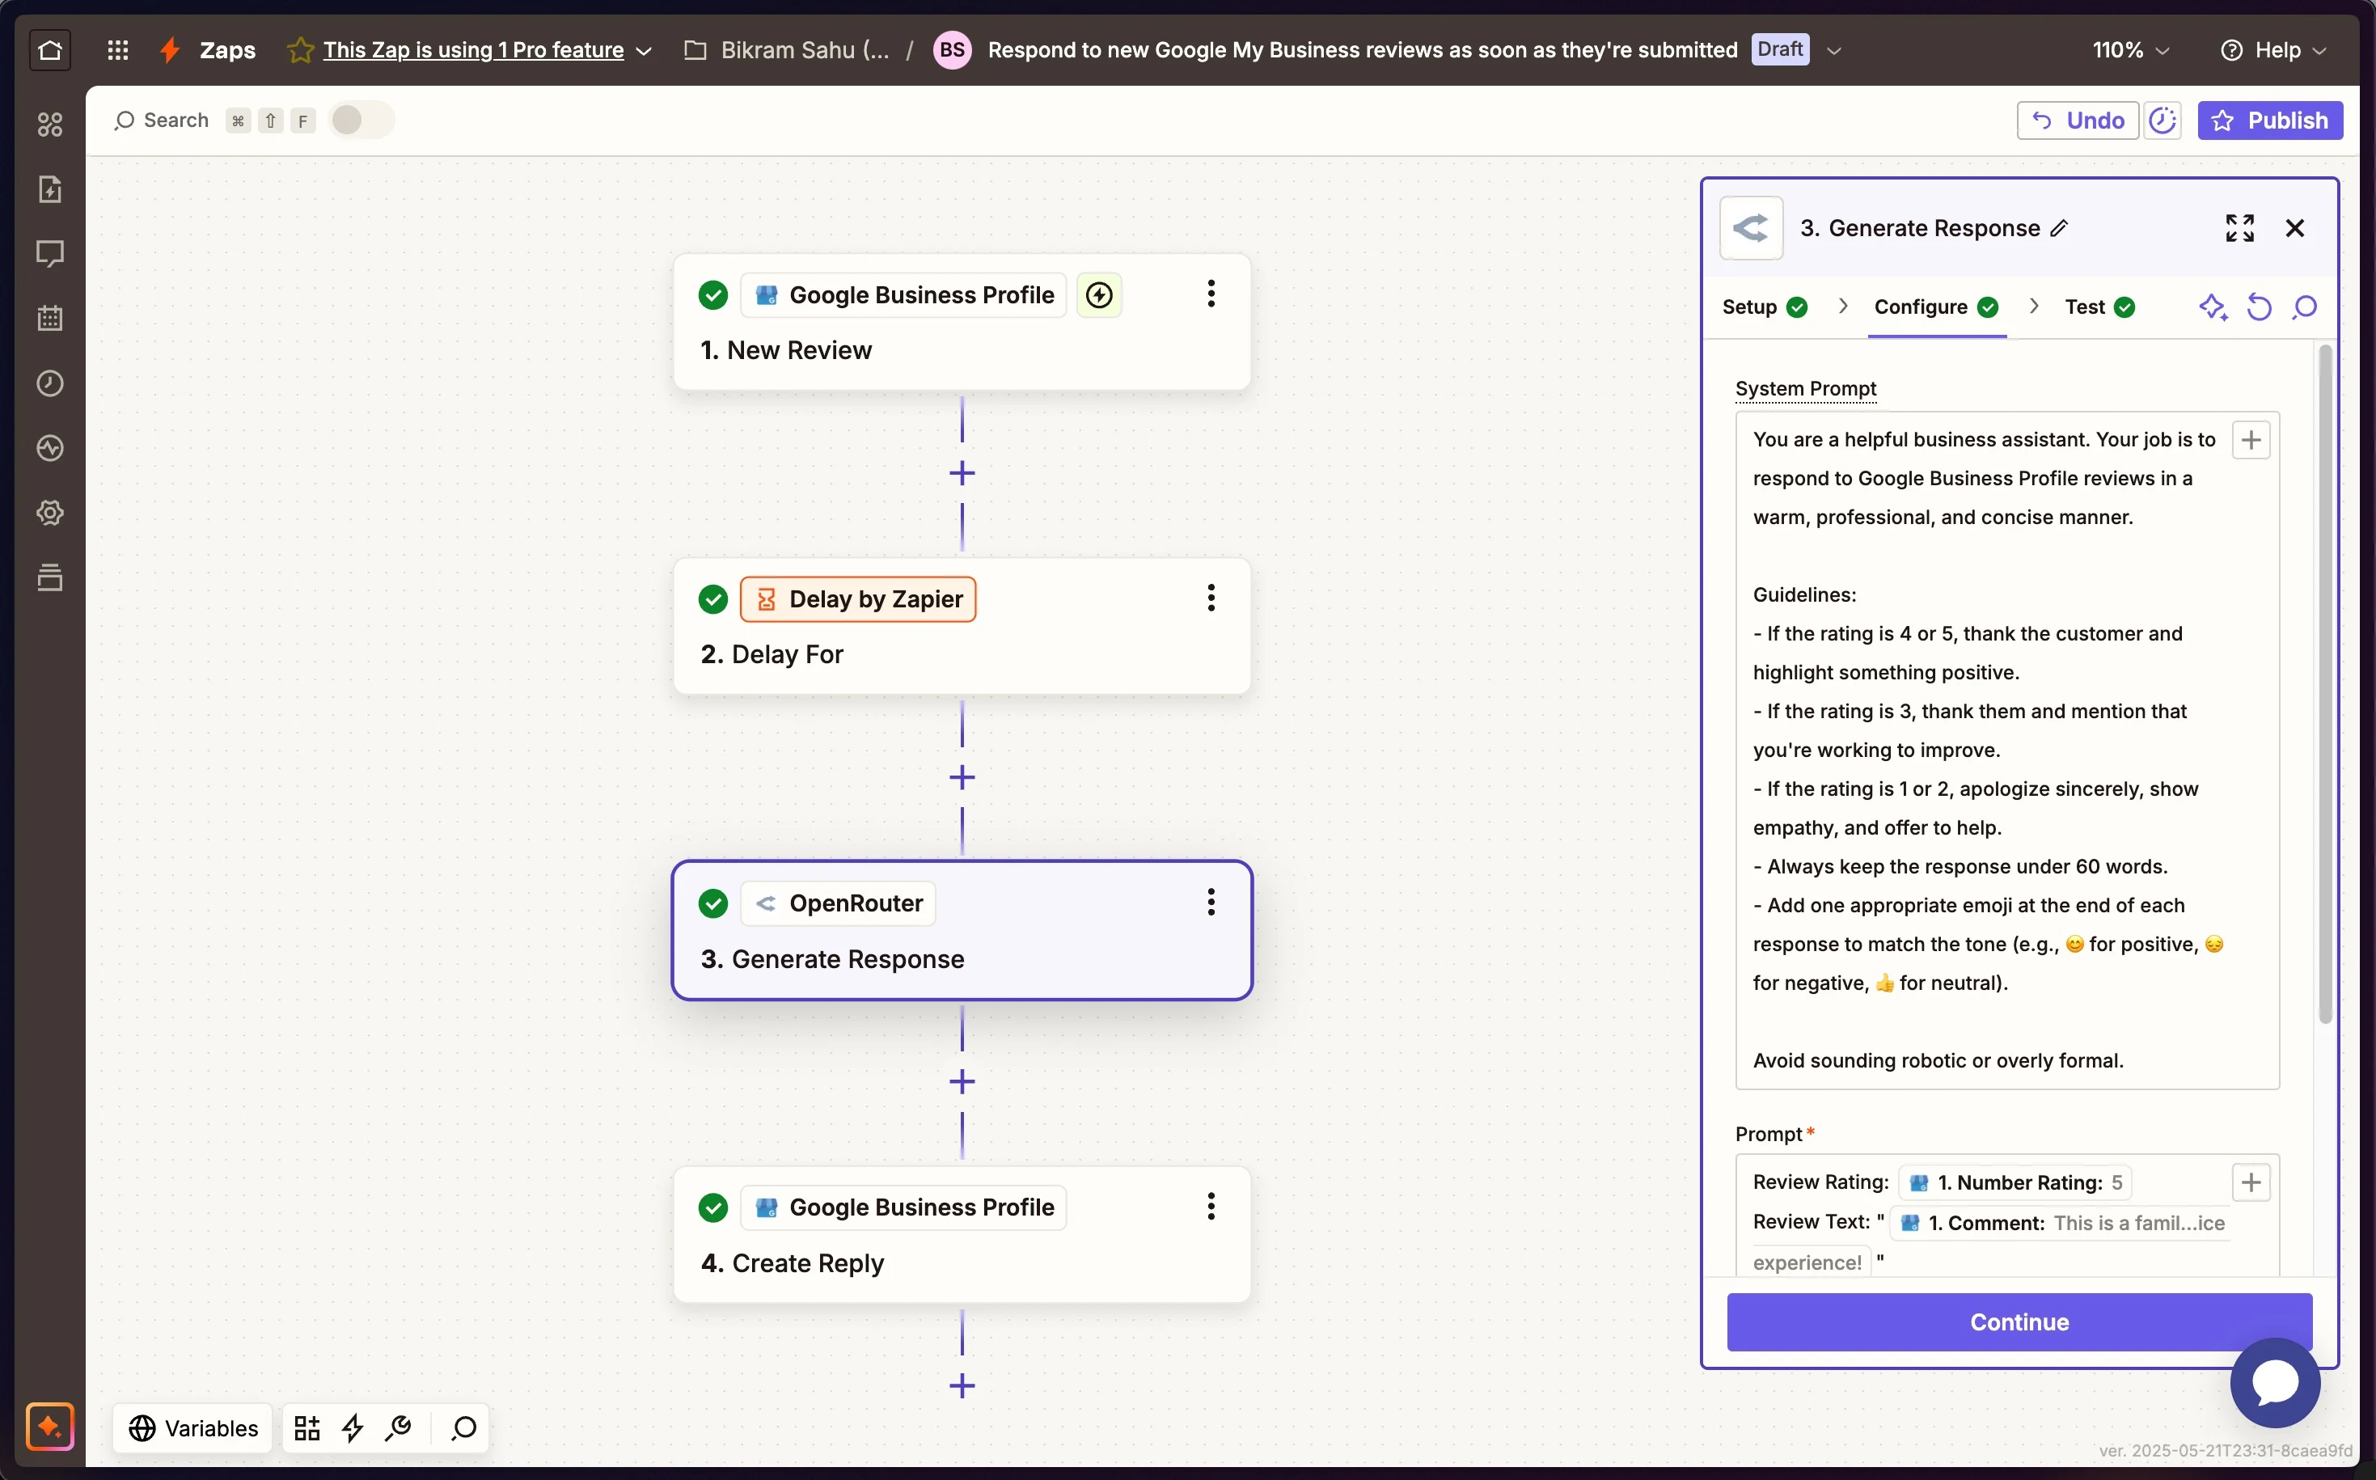Open the apps grid menu
This screenshot has height=1480, width=2376.
tap(117, 50)
